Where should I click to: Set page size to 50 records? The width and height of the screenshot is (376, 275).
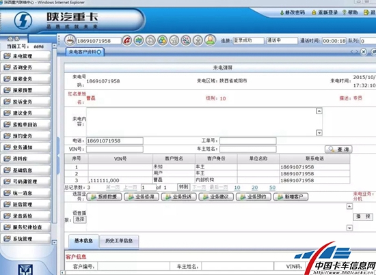272,188
